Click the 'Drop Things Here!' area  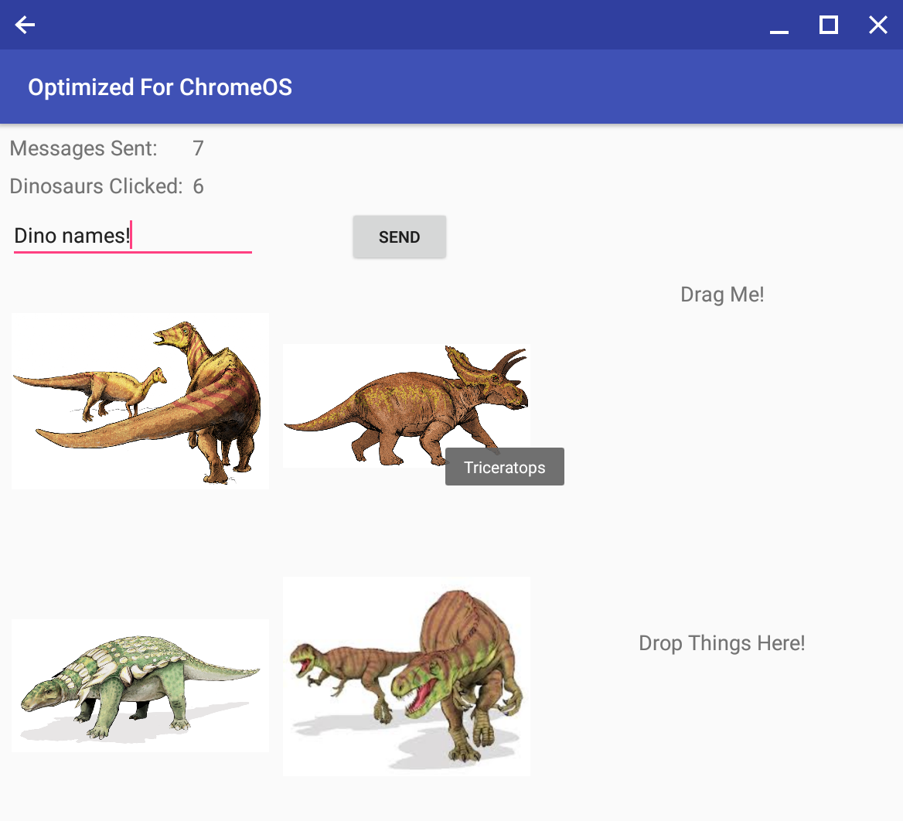click(x=721, y=643)
